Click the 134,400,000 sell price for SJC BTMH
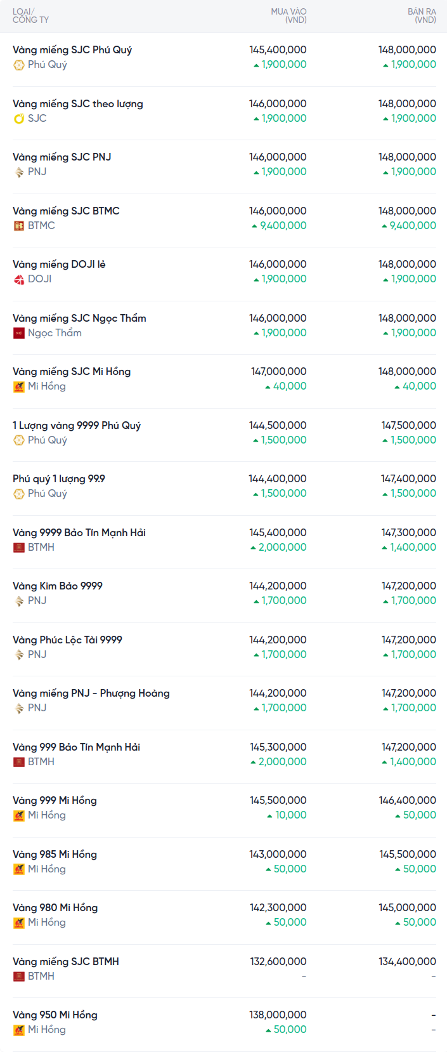 point(407,962)
